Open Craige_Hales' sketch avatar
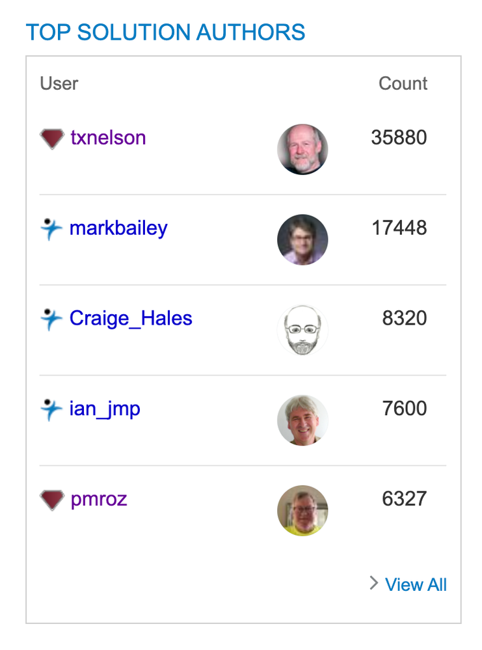This screenshot has width=482, height=650. 302,330
